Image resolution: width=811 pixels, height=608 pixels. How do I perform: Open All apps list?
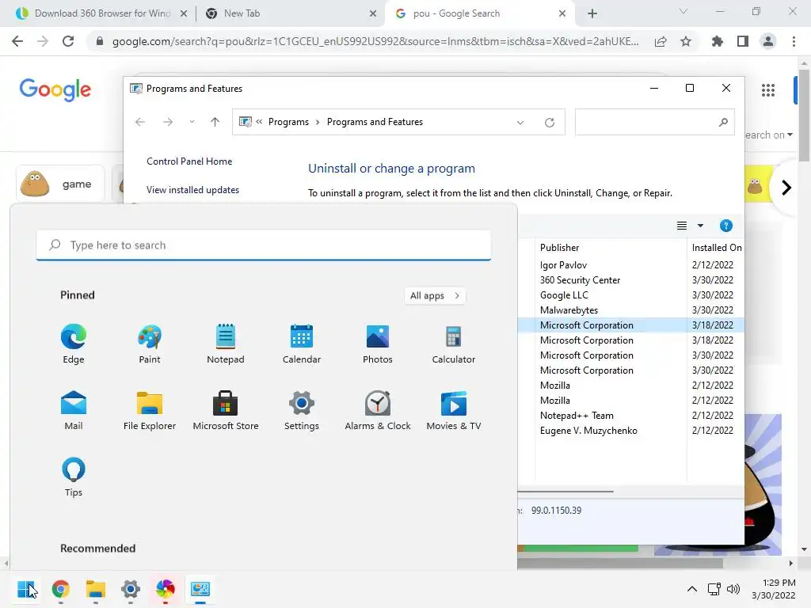click(x=435, y=296)
